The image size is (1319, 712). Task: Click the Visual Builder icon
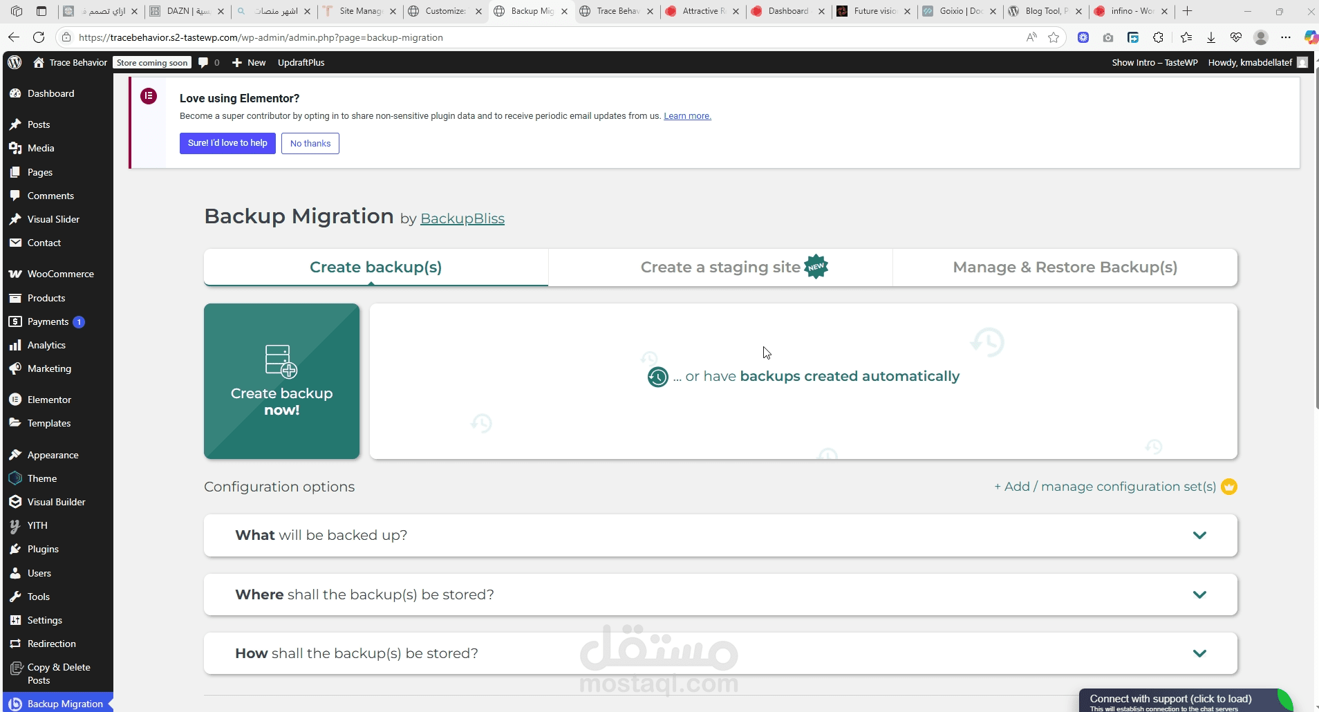pyautogui.click(x=15, y=502)
